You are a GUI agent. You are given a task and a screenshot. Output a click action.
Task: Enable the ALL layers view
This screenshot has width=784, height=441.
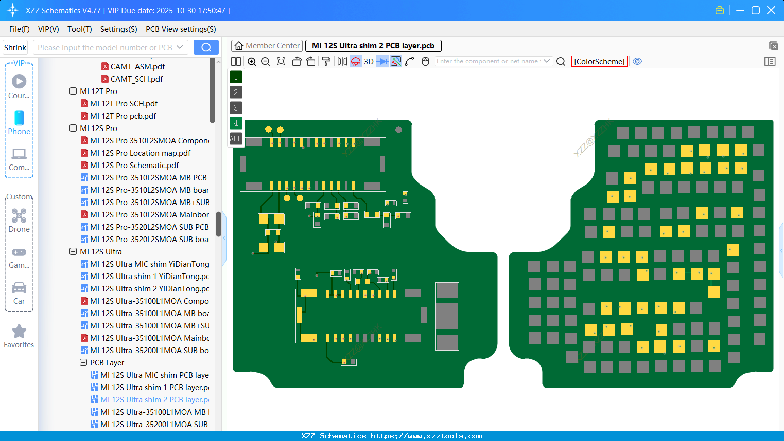pos(236,138)
